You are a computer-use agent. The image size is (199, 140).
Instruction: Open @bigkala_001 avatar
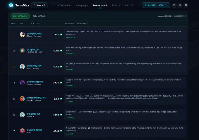[22, 115]
